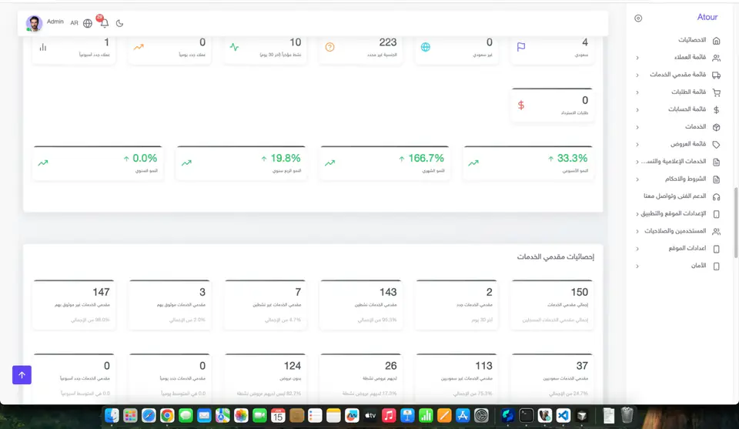Expand قائمة العروض with its chevron
739x429 pixels.
[637, 145]
